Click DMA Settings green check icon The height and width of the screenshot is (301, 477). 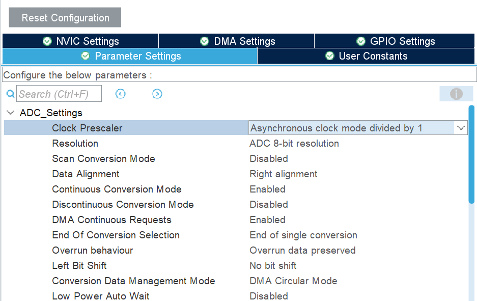(205, 41)
